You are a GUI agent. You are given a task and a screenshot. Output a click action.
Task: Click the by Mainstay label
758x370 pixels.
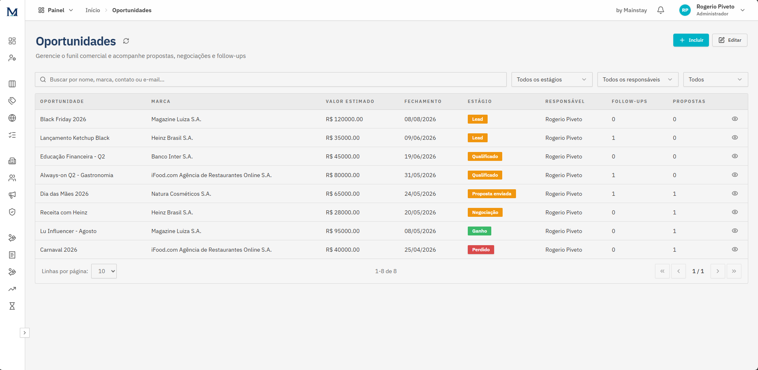pyautogui.click(x=632, y=10)
